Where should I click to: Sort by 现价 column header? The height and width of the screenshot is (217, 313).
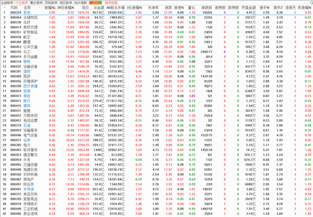(86, 7)
